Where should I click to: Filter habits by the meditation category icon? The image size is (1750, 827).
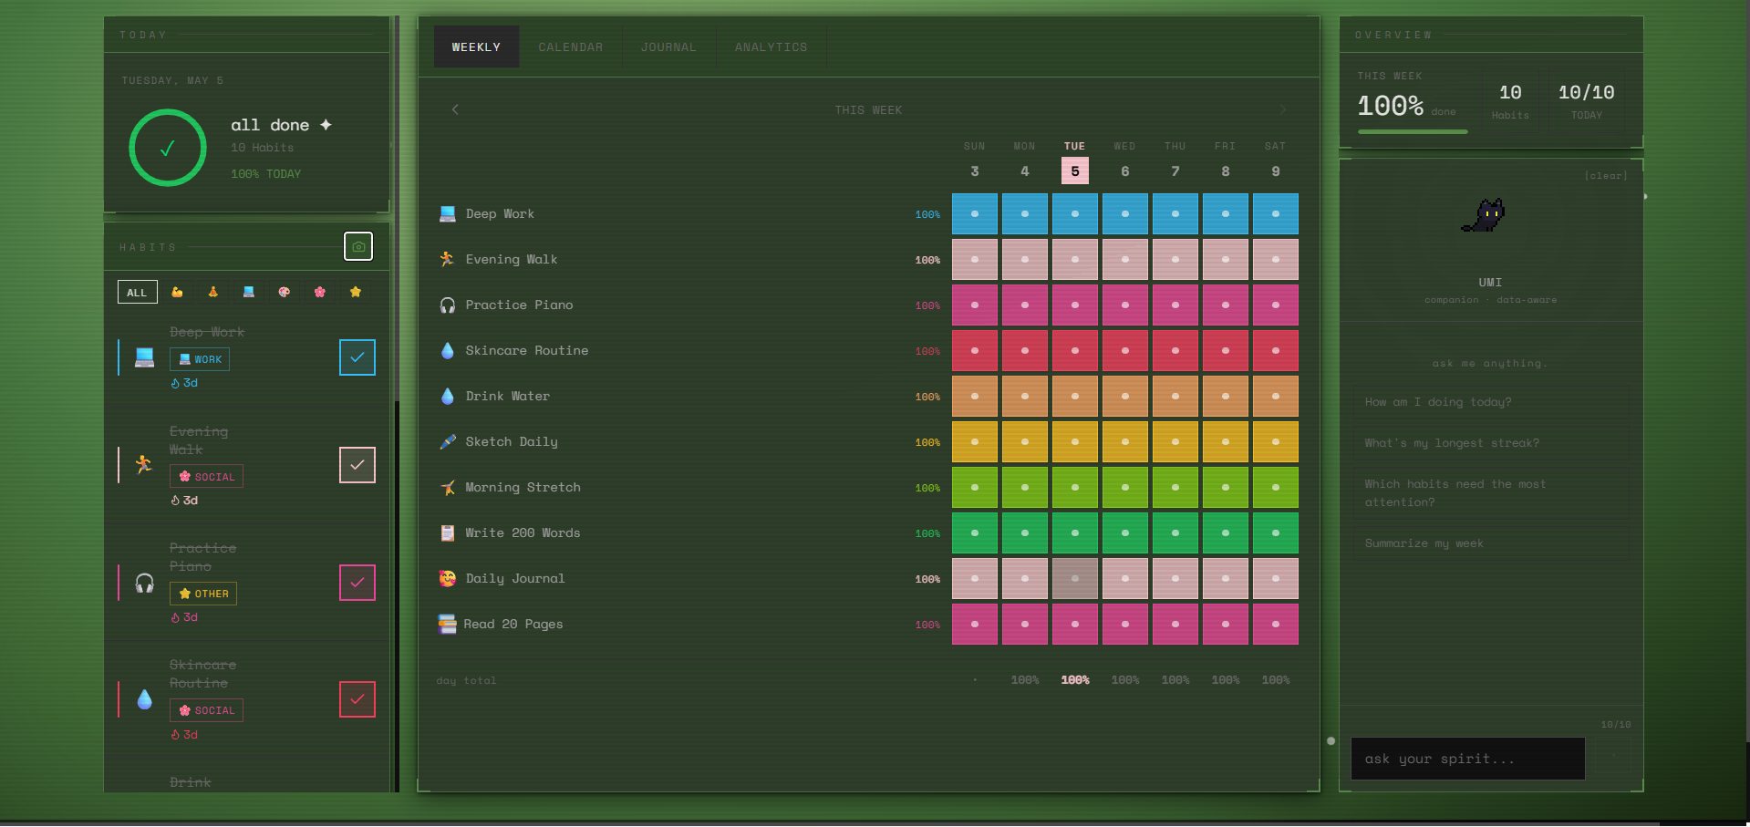(212, 292)
